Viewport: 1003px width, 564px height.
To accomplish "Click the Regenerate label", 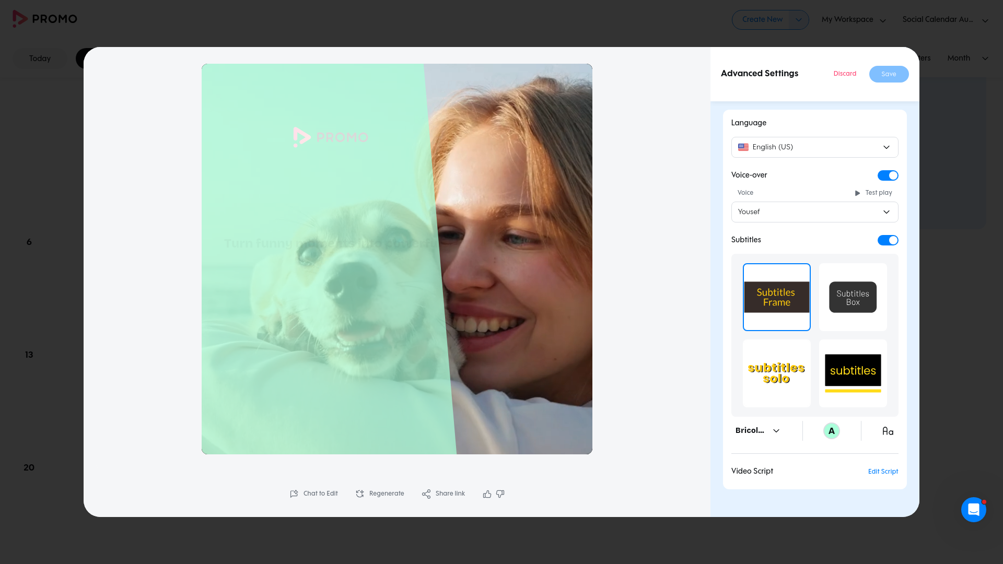I will (387, 494).
